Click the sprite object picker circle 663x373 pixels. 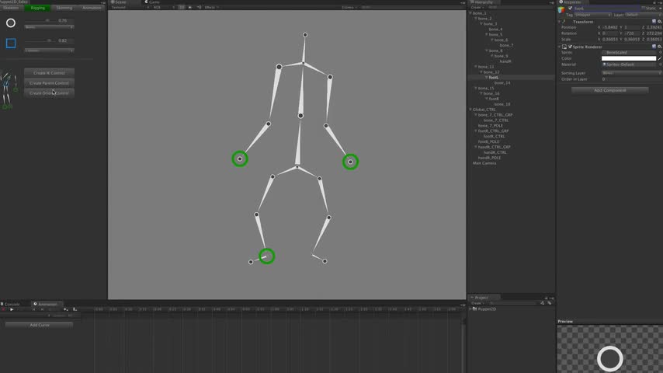660,53
